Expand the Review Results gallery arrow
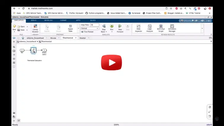224x126 pixels. 202,28
